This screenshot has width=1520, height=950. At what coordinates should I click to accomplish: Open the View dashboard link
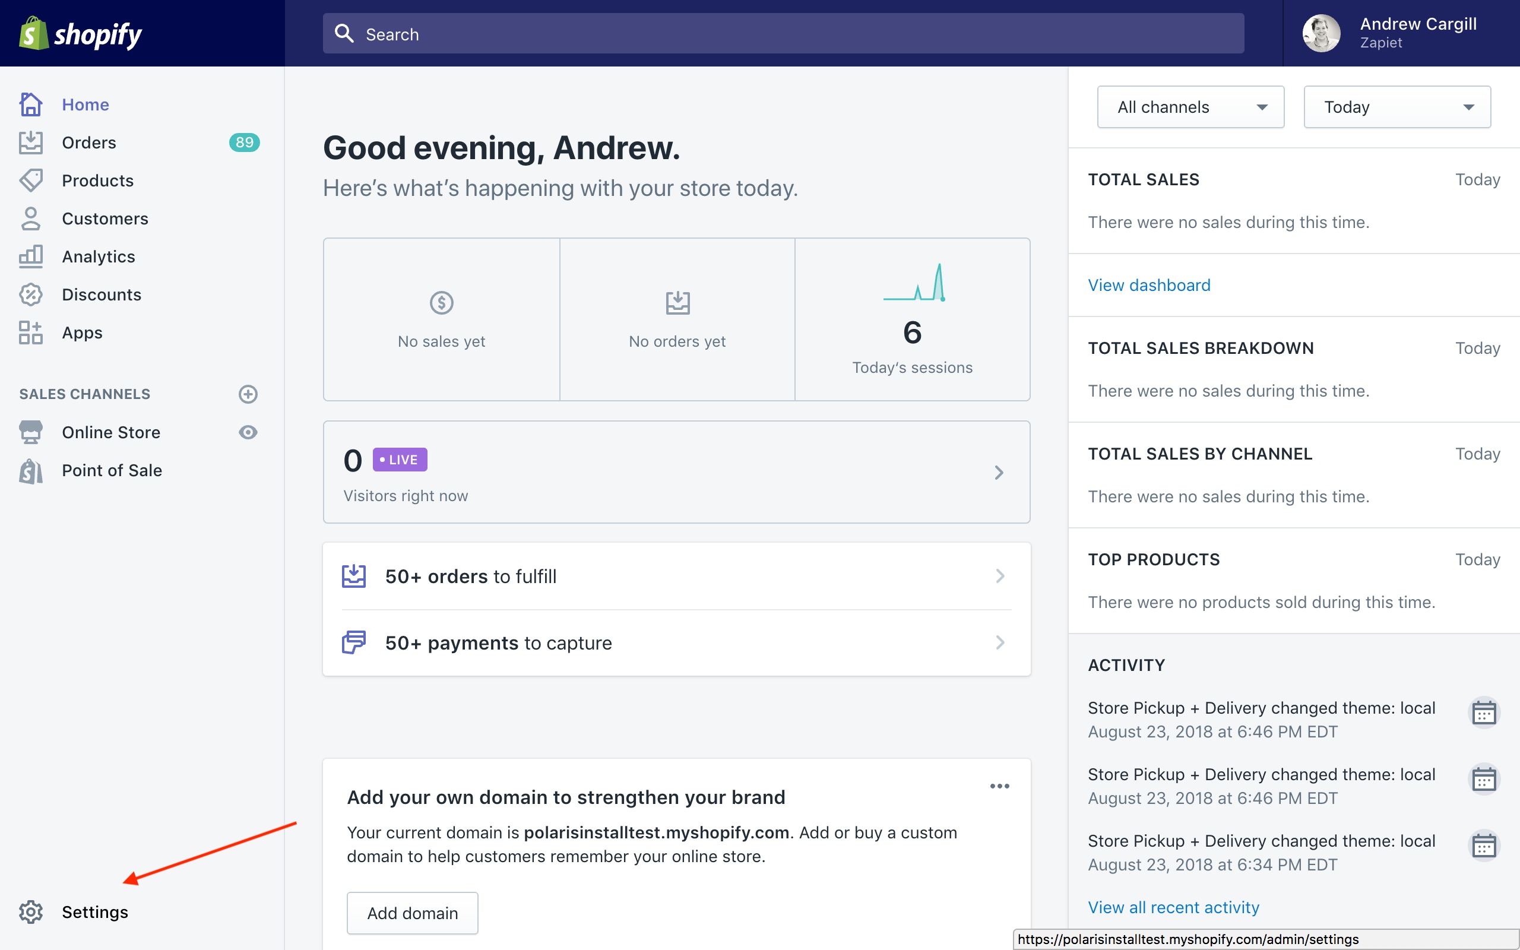1149,285
